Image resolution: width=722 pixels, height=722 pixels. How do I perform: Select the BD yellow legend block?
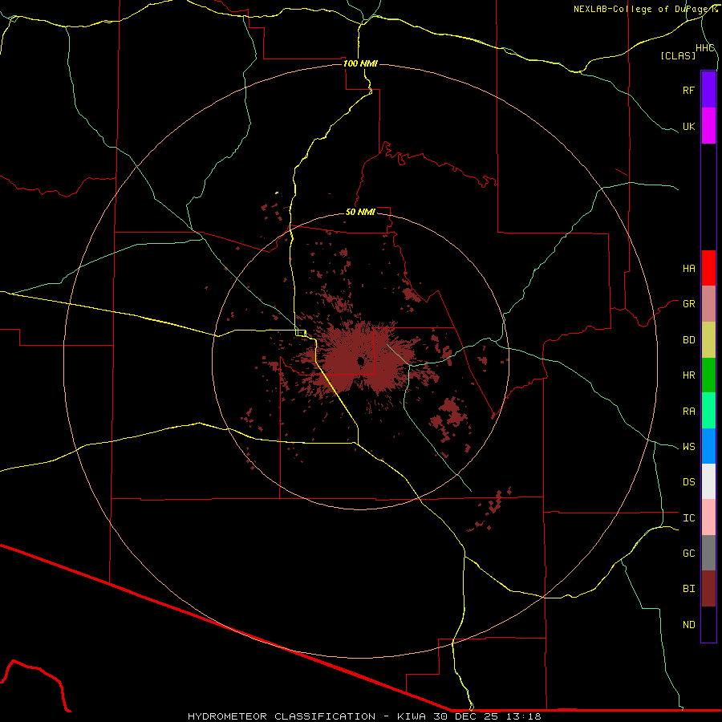[x=708, y=340]
